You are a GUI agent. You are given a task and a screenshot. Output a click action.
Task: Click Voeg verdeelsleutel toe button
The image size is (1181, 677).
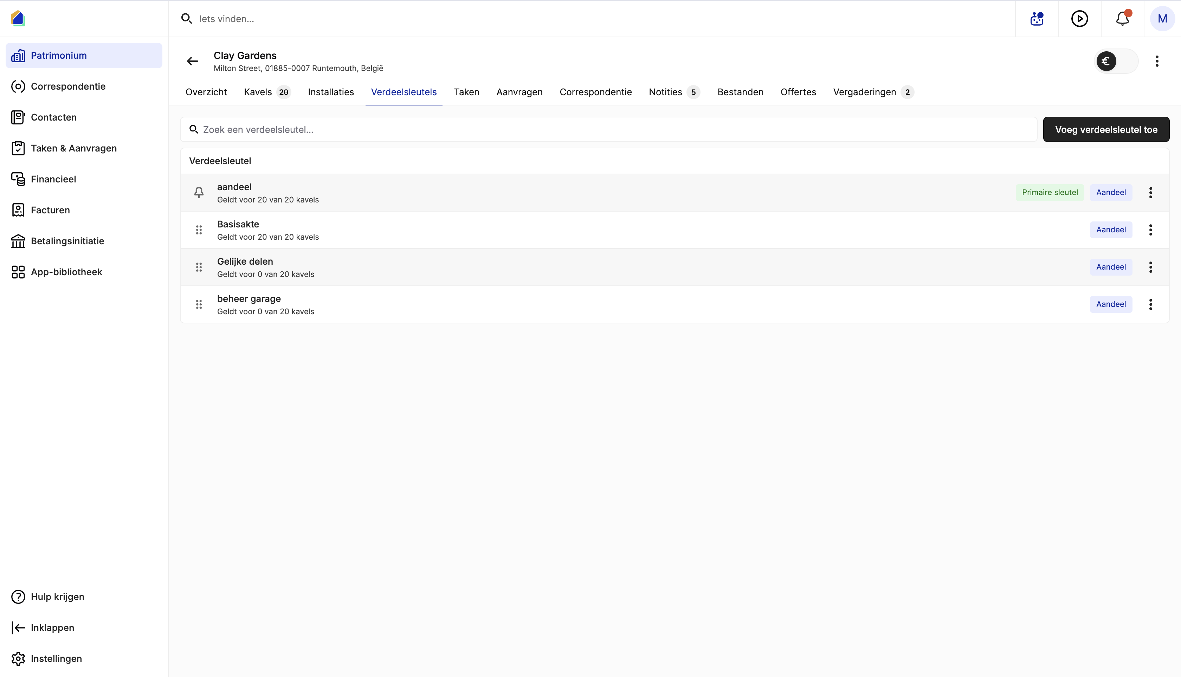[x=1106, y=129]
